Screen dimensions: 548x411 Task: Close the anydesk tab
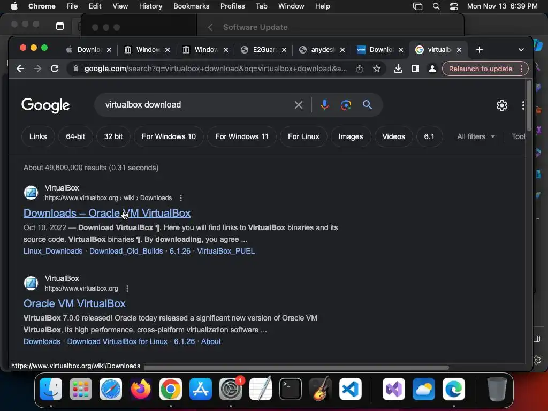[x=342, y=50]
